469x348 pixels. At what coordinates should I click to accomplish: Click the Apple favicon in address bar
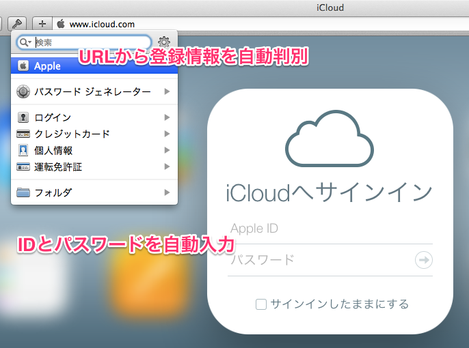click(61, 24)
